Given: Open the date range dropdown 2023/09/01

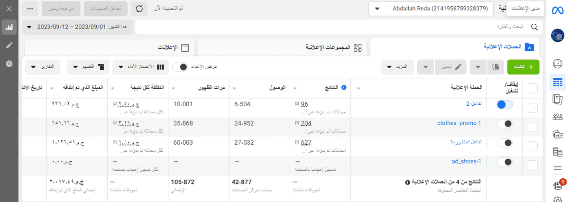Looking at the screenshot, I should pyautogui.click(x=77, y=27).
